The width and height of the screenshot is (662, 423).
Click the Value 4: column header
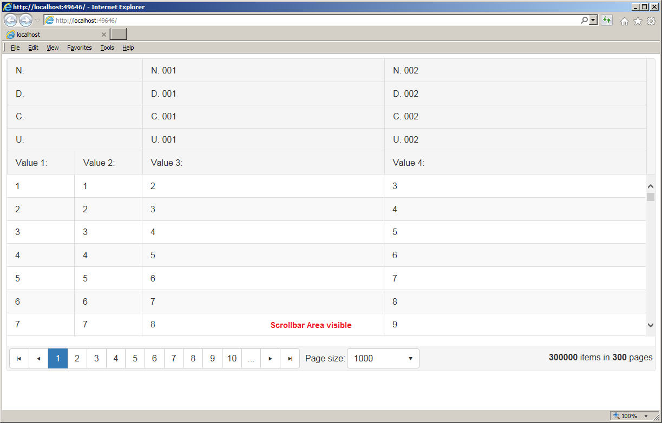coord(515,163)
